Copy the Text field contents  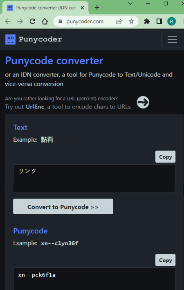tap(165, 156)
